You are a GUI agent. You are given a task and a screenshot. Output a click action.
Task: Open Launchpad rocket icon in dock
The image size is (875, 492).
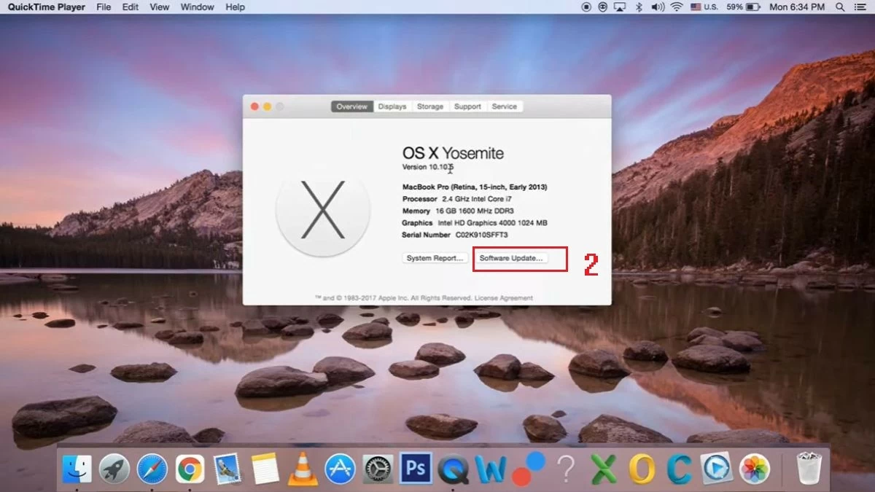coord(114,469)
